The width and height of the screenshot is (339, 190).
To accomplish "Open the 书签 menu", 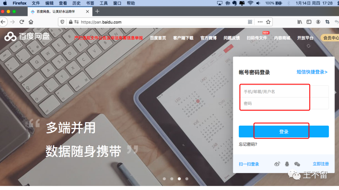I will 90,3.
